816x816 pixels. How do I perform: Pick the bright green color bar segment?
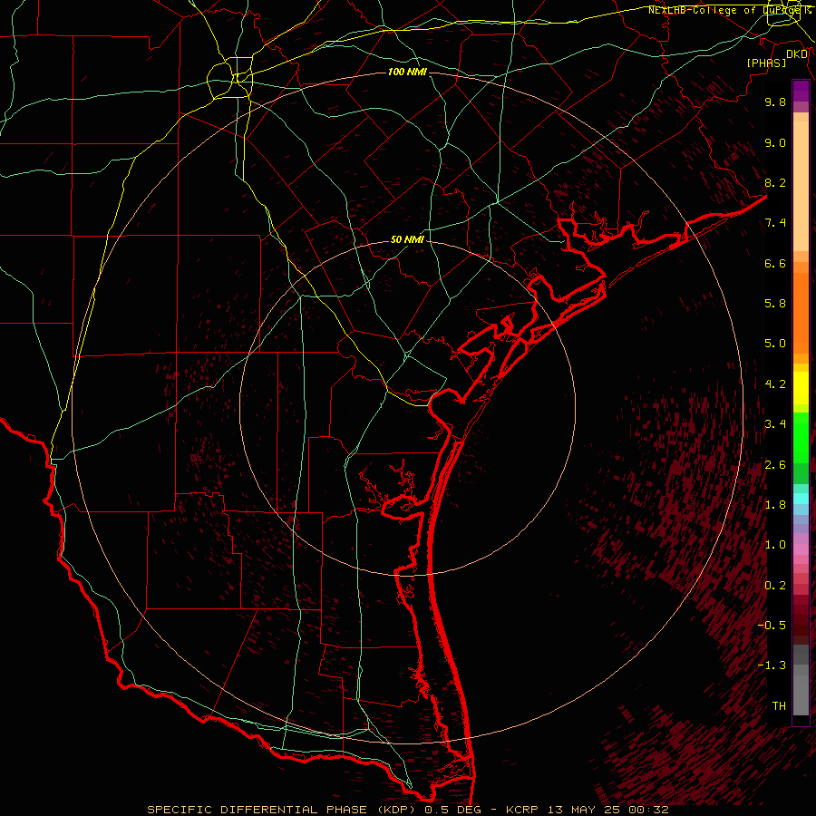pos(801,437)
